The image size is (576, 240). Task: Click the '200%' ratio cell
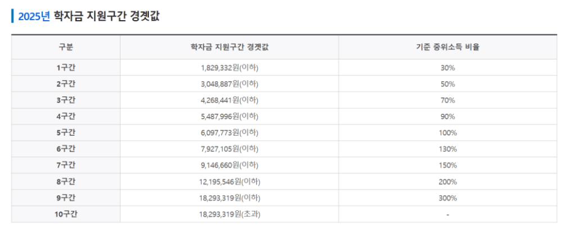point(448,182)
